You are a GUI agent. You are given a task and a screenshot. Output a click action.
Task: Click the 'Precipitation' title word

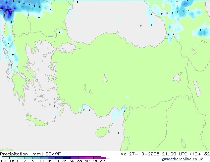pyautogui.click(x=14, y=154)
